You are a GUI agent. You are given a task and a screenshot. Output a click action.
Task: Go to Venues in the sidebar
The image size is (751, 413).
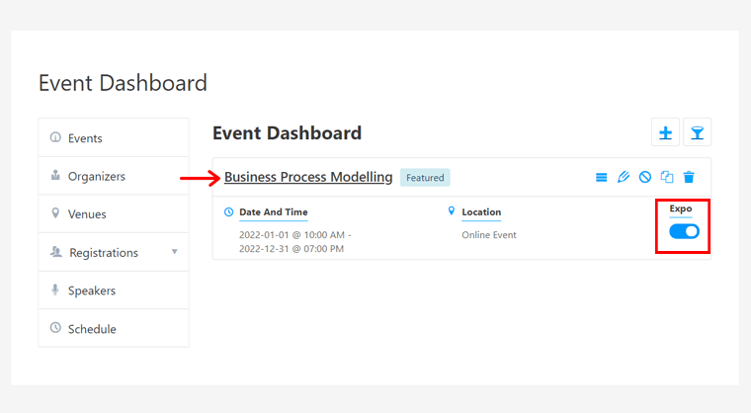[87, 213]
